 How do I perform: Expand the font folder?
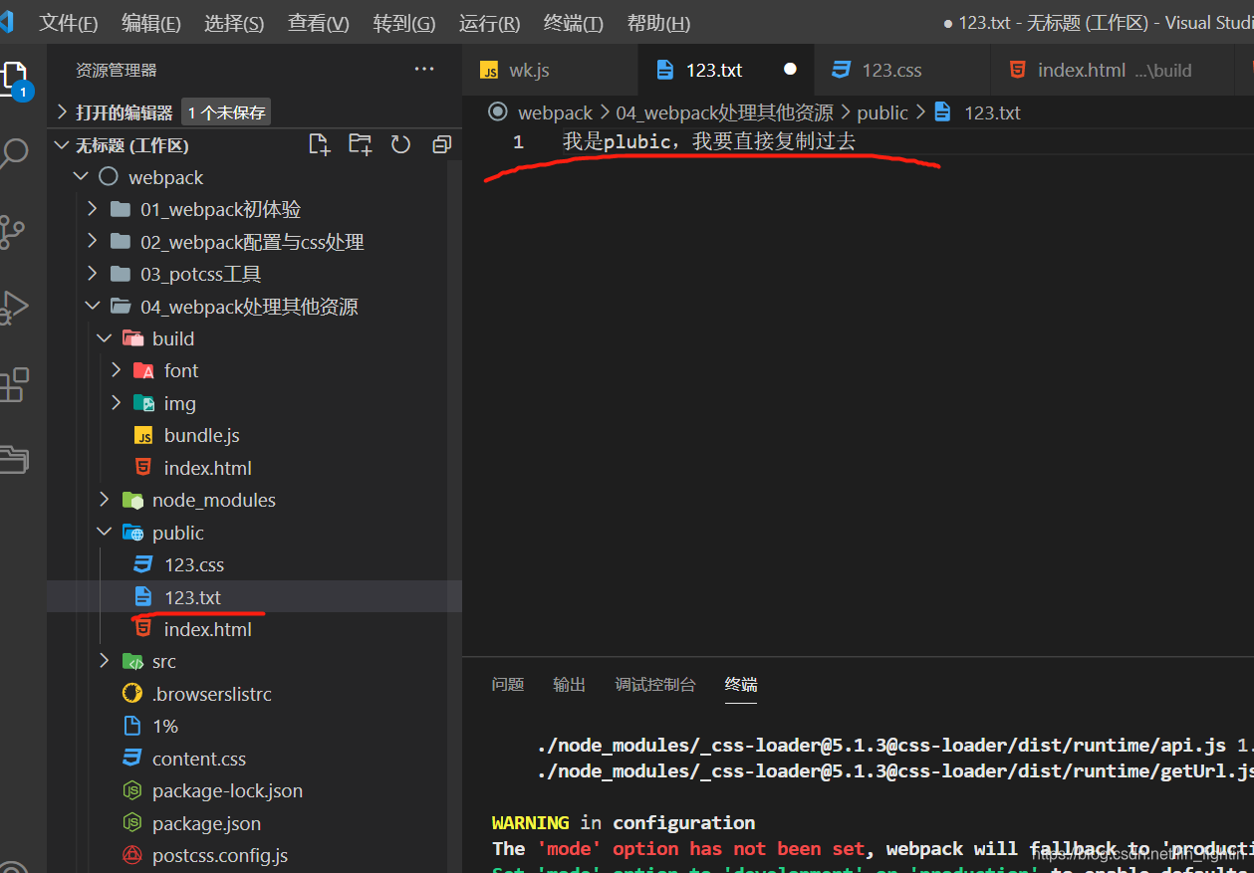coord(254,370)
